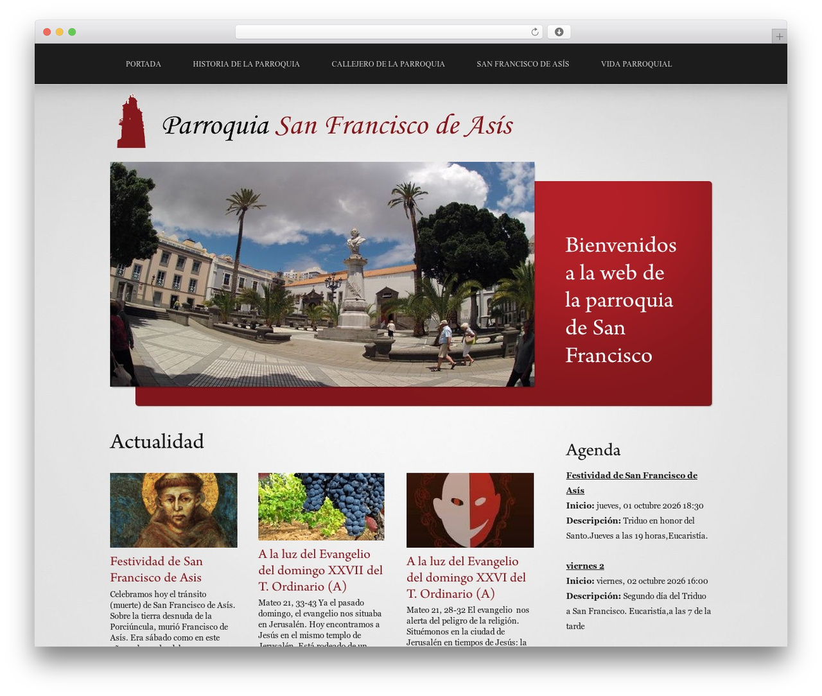Screen dimensions: 822x696
Task: Open the grapes vineyard thumbnail
Action: 321,507
